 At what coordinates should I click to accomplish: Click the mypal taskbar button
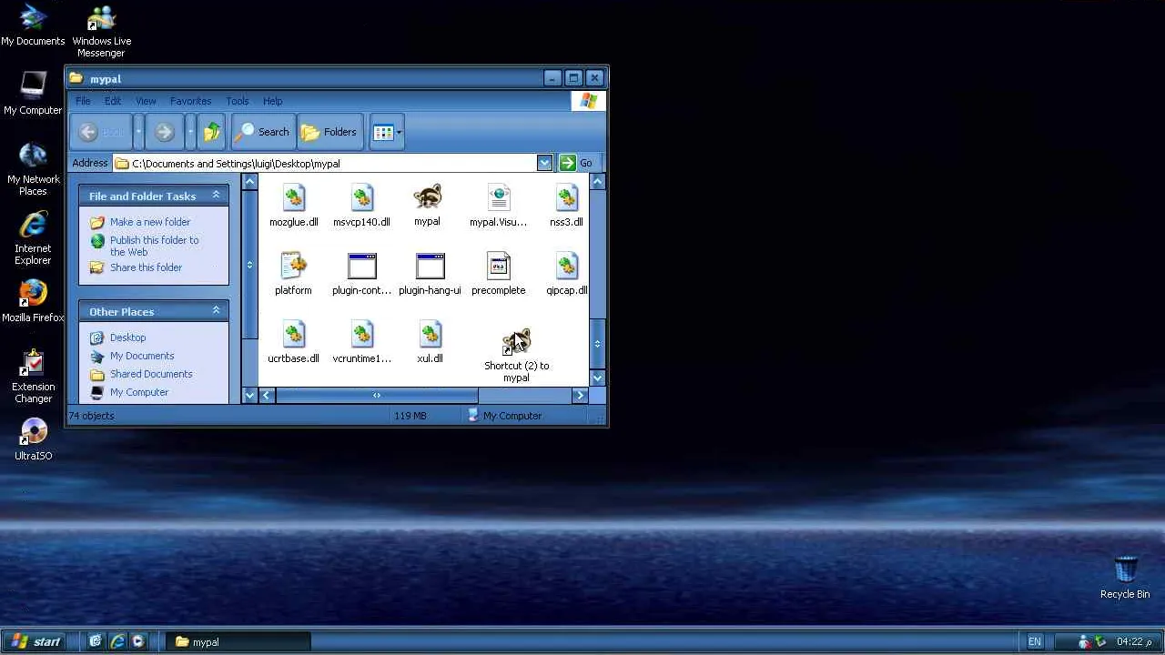[239, 641]
